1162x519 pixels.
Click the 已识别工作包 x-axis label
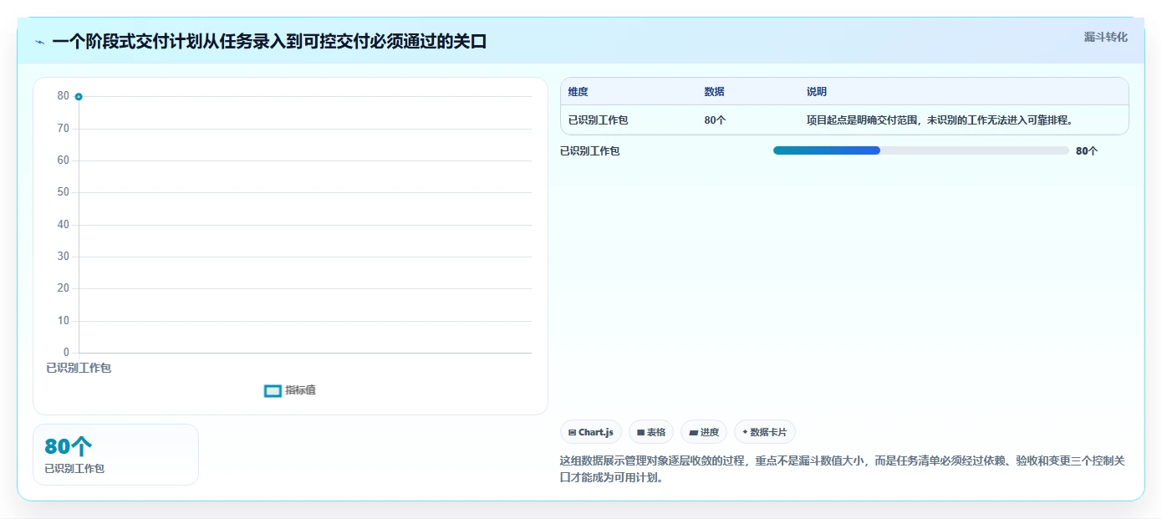click(79, 369)
